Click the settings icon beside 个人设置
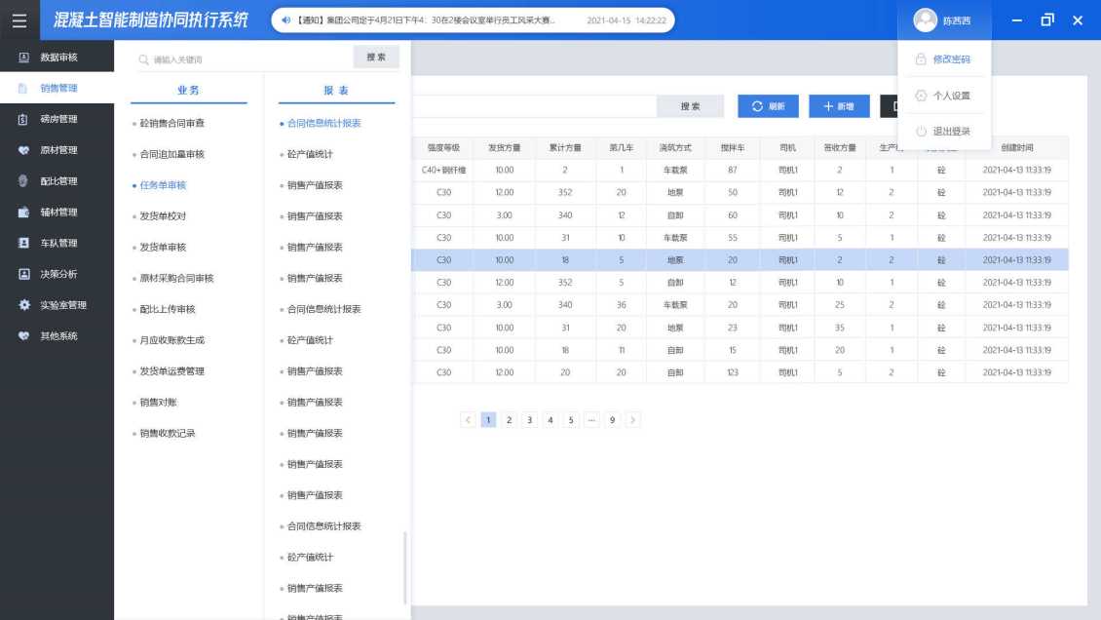Image resolution: width=1101 pixels, height=620 pixels. [x=921, y=96]
